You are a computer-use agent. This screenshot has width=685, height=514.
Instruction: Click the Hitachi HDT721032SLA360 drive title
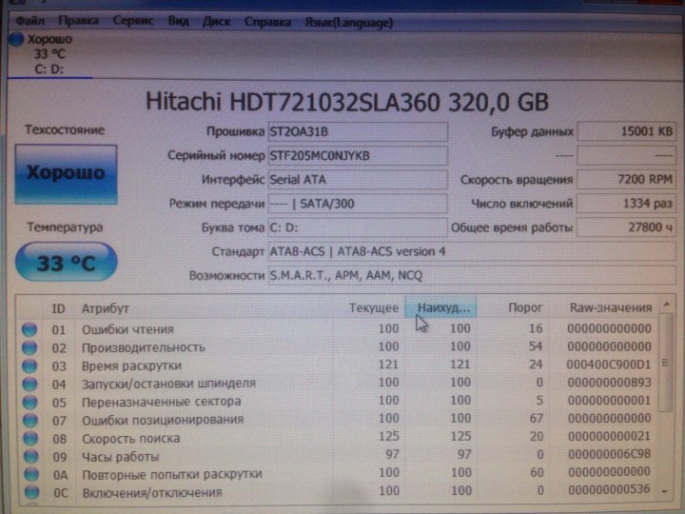point(346,102)
